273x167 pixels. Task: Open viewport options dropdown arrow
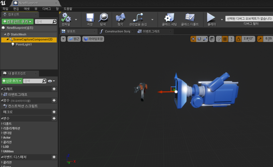[63, 39]
